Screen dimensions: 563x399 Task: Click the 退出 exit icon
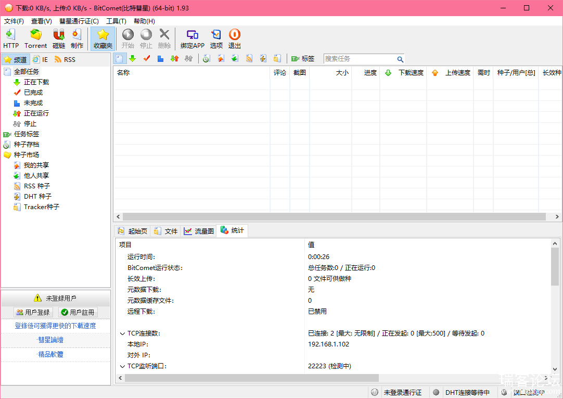pyautogui.click(x=235, y=38)
